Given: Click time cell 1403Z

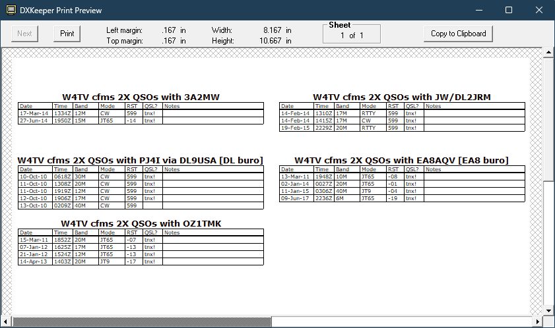Looking at the screenshot, I should pos(62,262).
